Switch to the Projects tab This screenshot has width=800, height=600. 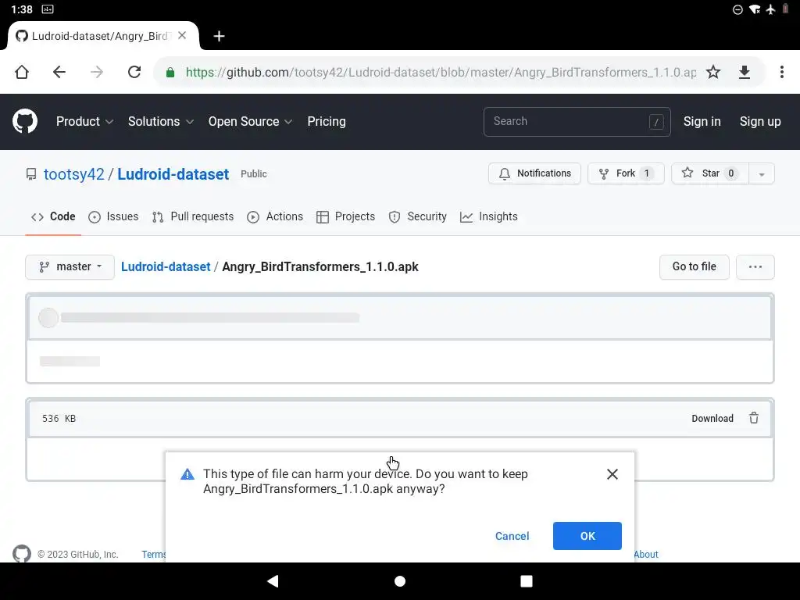click(346, 217)
